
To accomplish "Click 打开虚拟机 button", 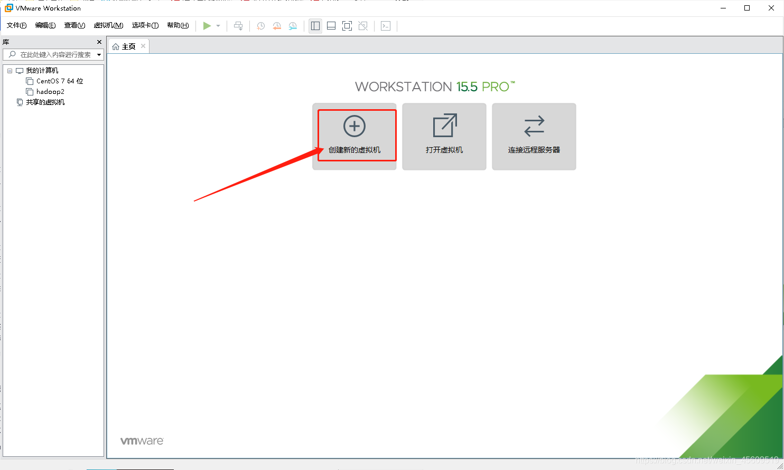I will [x=444, y=136].
